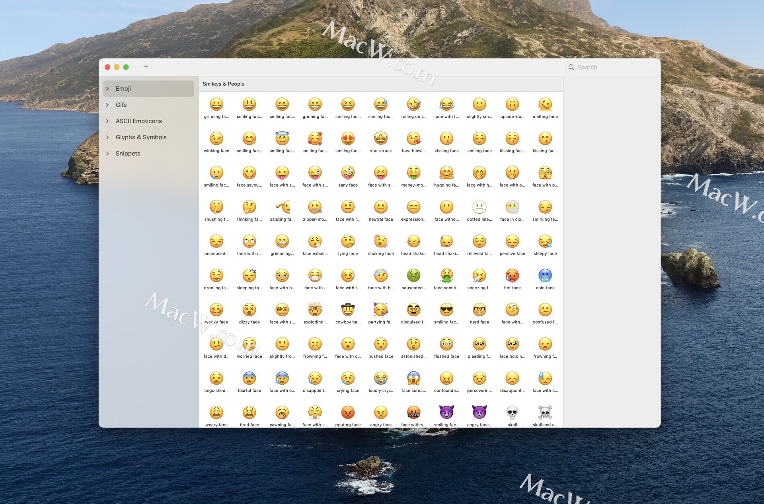Viewport: 764px width, 504px height.
Task: Expand the Gifs sidebar chevron
Action: pos(107,105)
